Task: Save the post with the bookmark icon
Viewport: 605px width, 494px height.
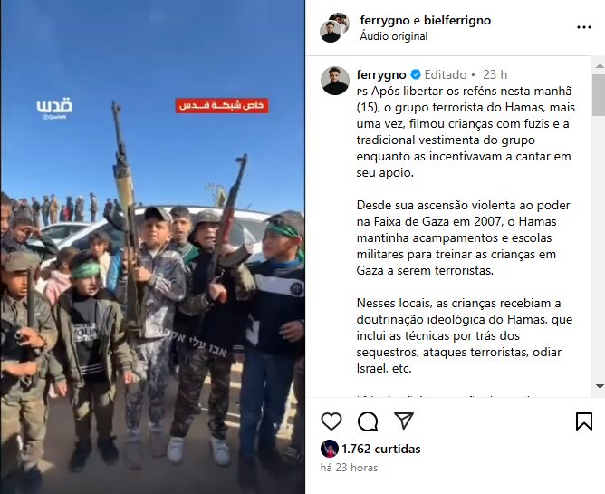Action: point(584,421)
